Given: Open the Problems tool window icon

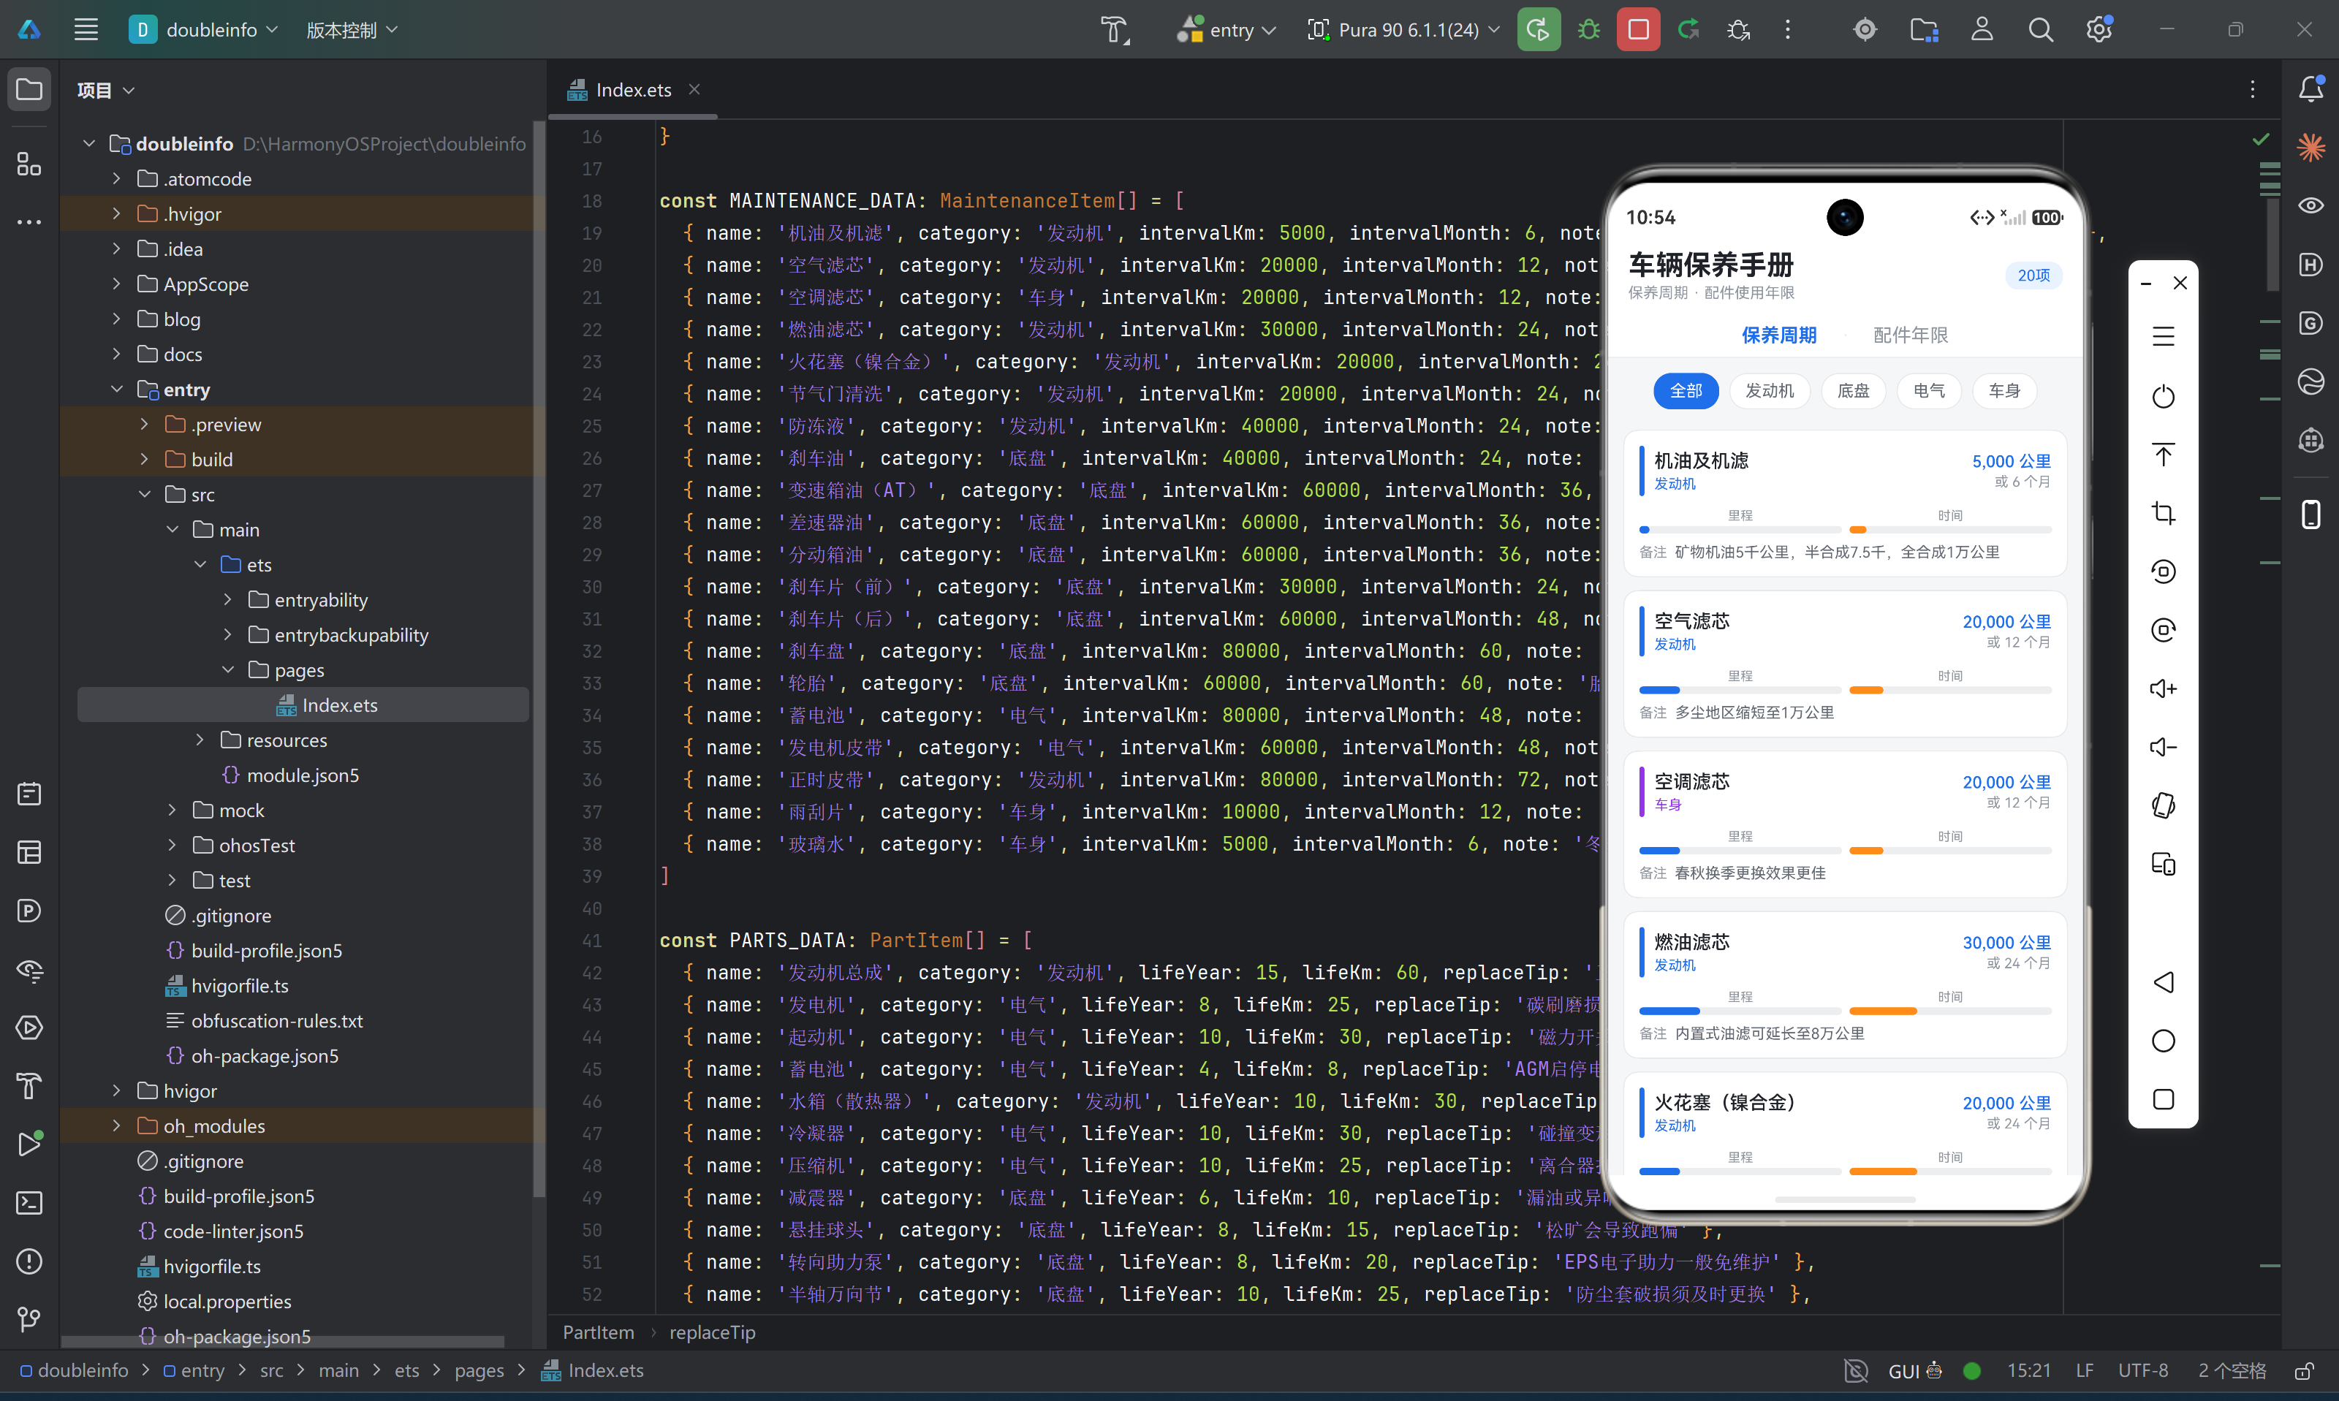Looking at the screenshot, I should tap(29, 1261).
